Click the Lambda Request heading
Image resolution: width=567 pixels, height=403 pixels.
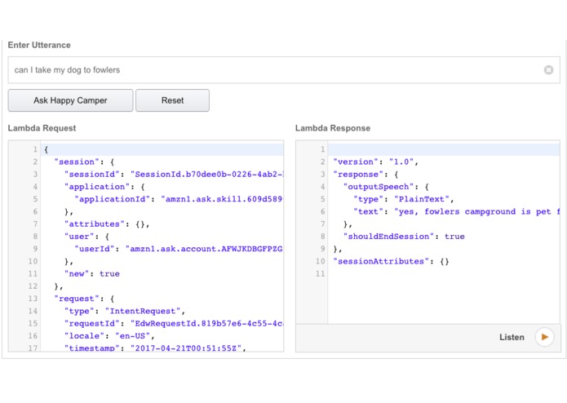pyautogui.click(x=42, y=128)
